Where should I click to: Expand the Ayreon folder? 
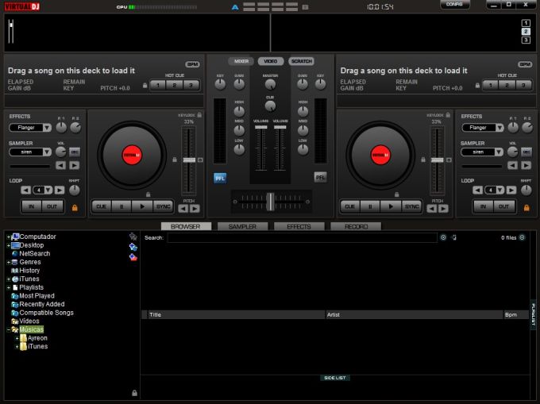pos(17,338)
